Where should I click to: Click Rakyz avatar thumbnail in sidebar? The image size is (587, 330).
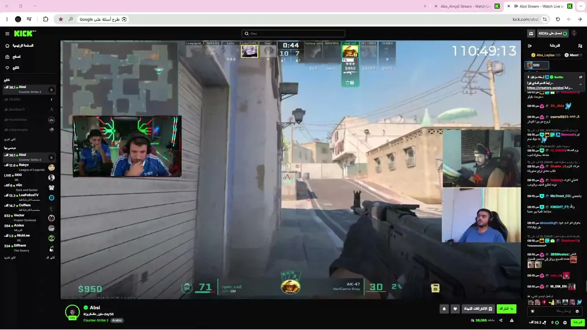51,167
